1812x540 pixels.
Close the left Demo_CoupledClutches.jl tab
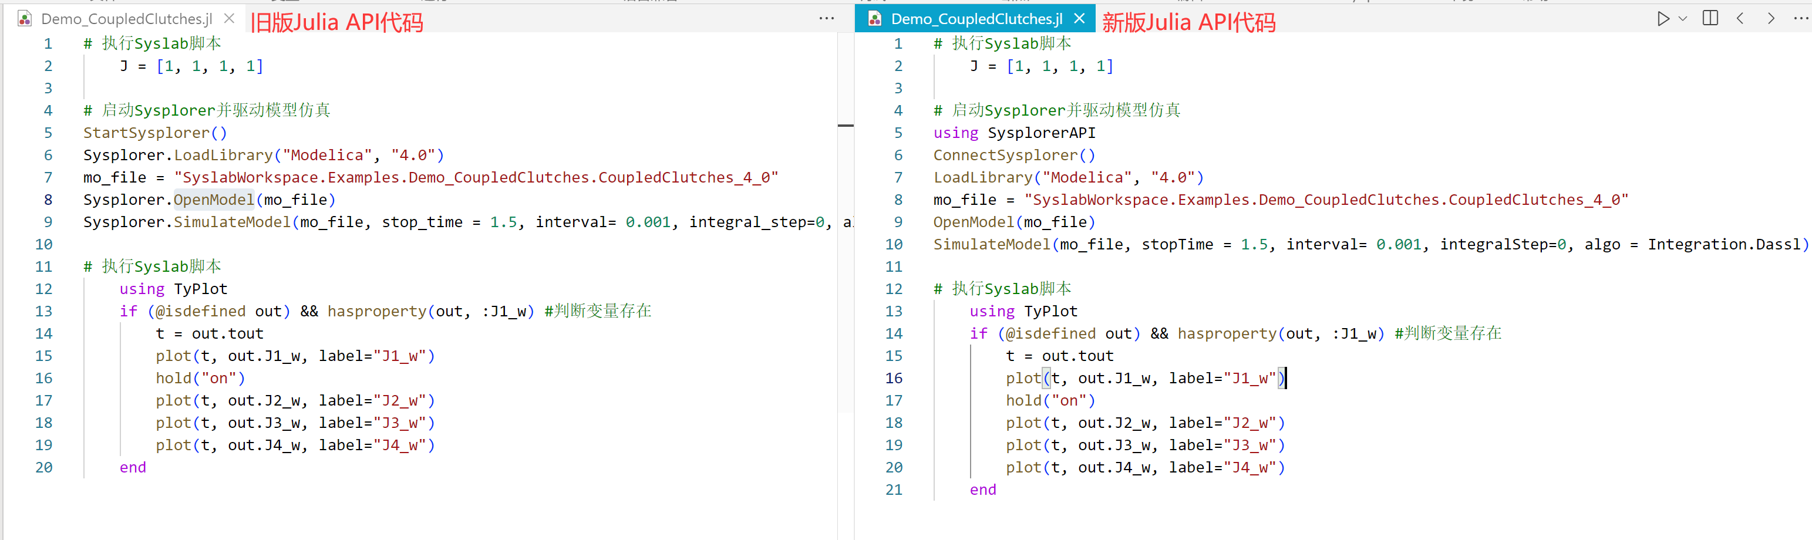click(230, 18)
